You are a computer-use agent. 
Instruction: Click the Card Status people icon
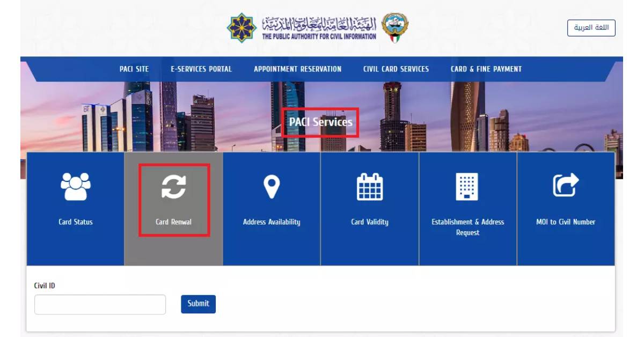(x=76, y=186)
